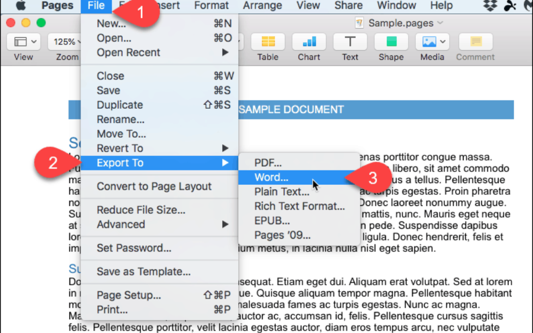Click the Comment toolbar icon
This screenshot has width=533, height=333.
click(476, 42)
